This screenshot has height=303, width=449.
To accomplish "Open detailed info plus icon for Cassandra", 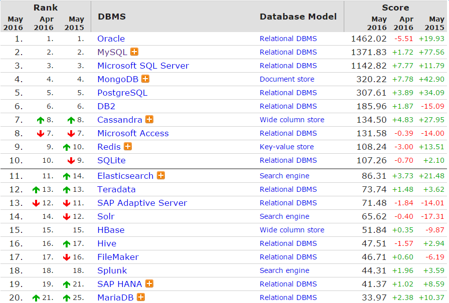I will pyautogui.click(x=149, y=119).
